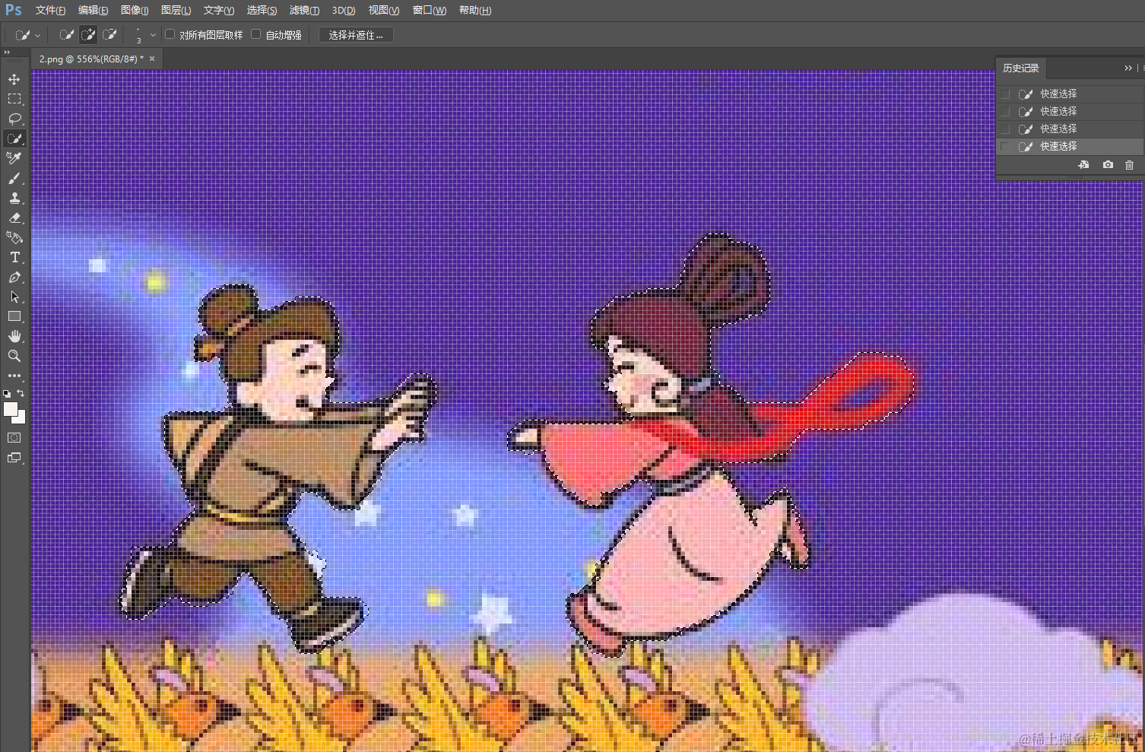The width and height of the screenshot is (1145, 752).
Task: Create new snapshot camera icon
Action: pos(1108,165)
